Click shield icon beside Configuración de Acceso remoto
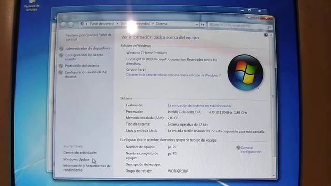The image size is (331, 186). [x=61, y=55]
